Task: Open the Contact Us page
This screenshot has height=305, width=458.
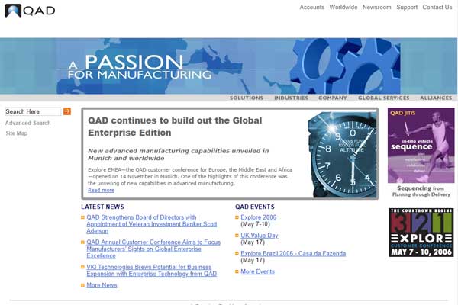Action: tap(437, 8)
